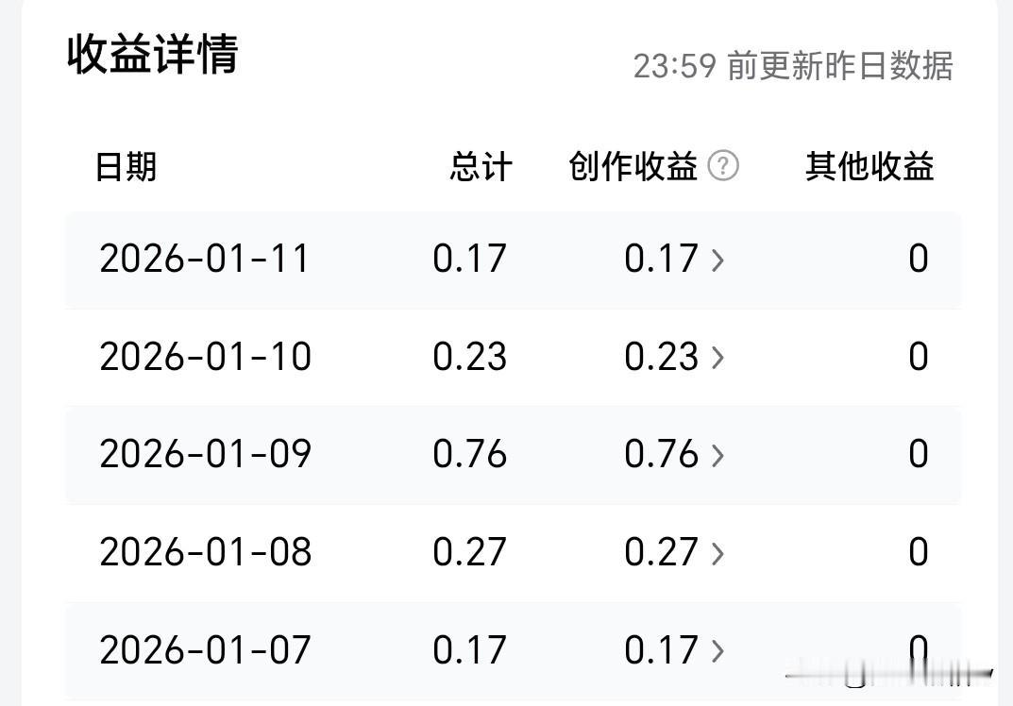Select the 2026-01-09 date row
This screenshot has width=1013, height=706.
tap(513, 455)
